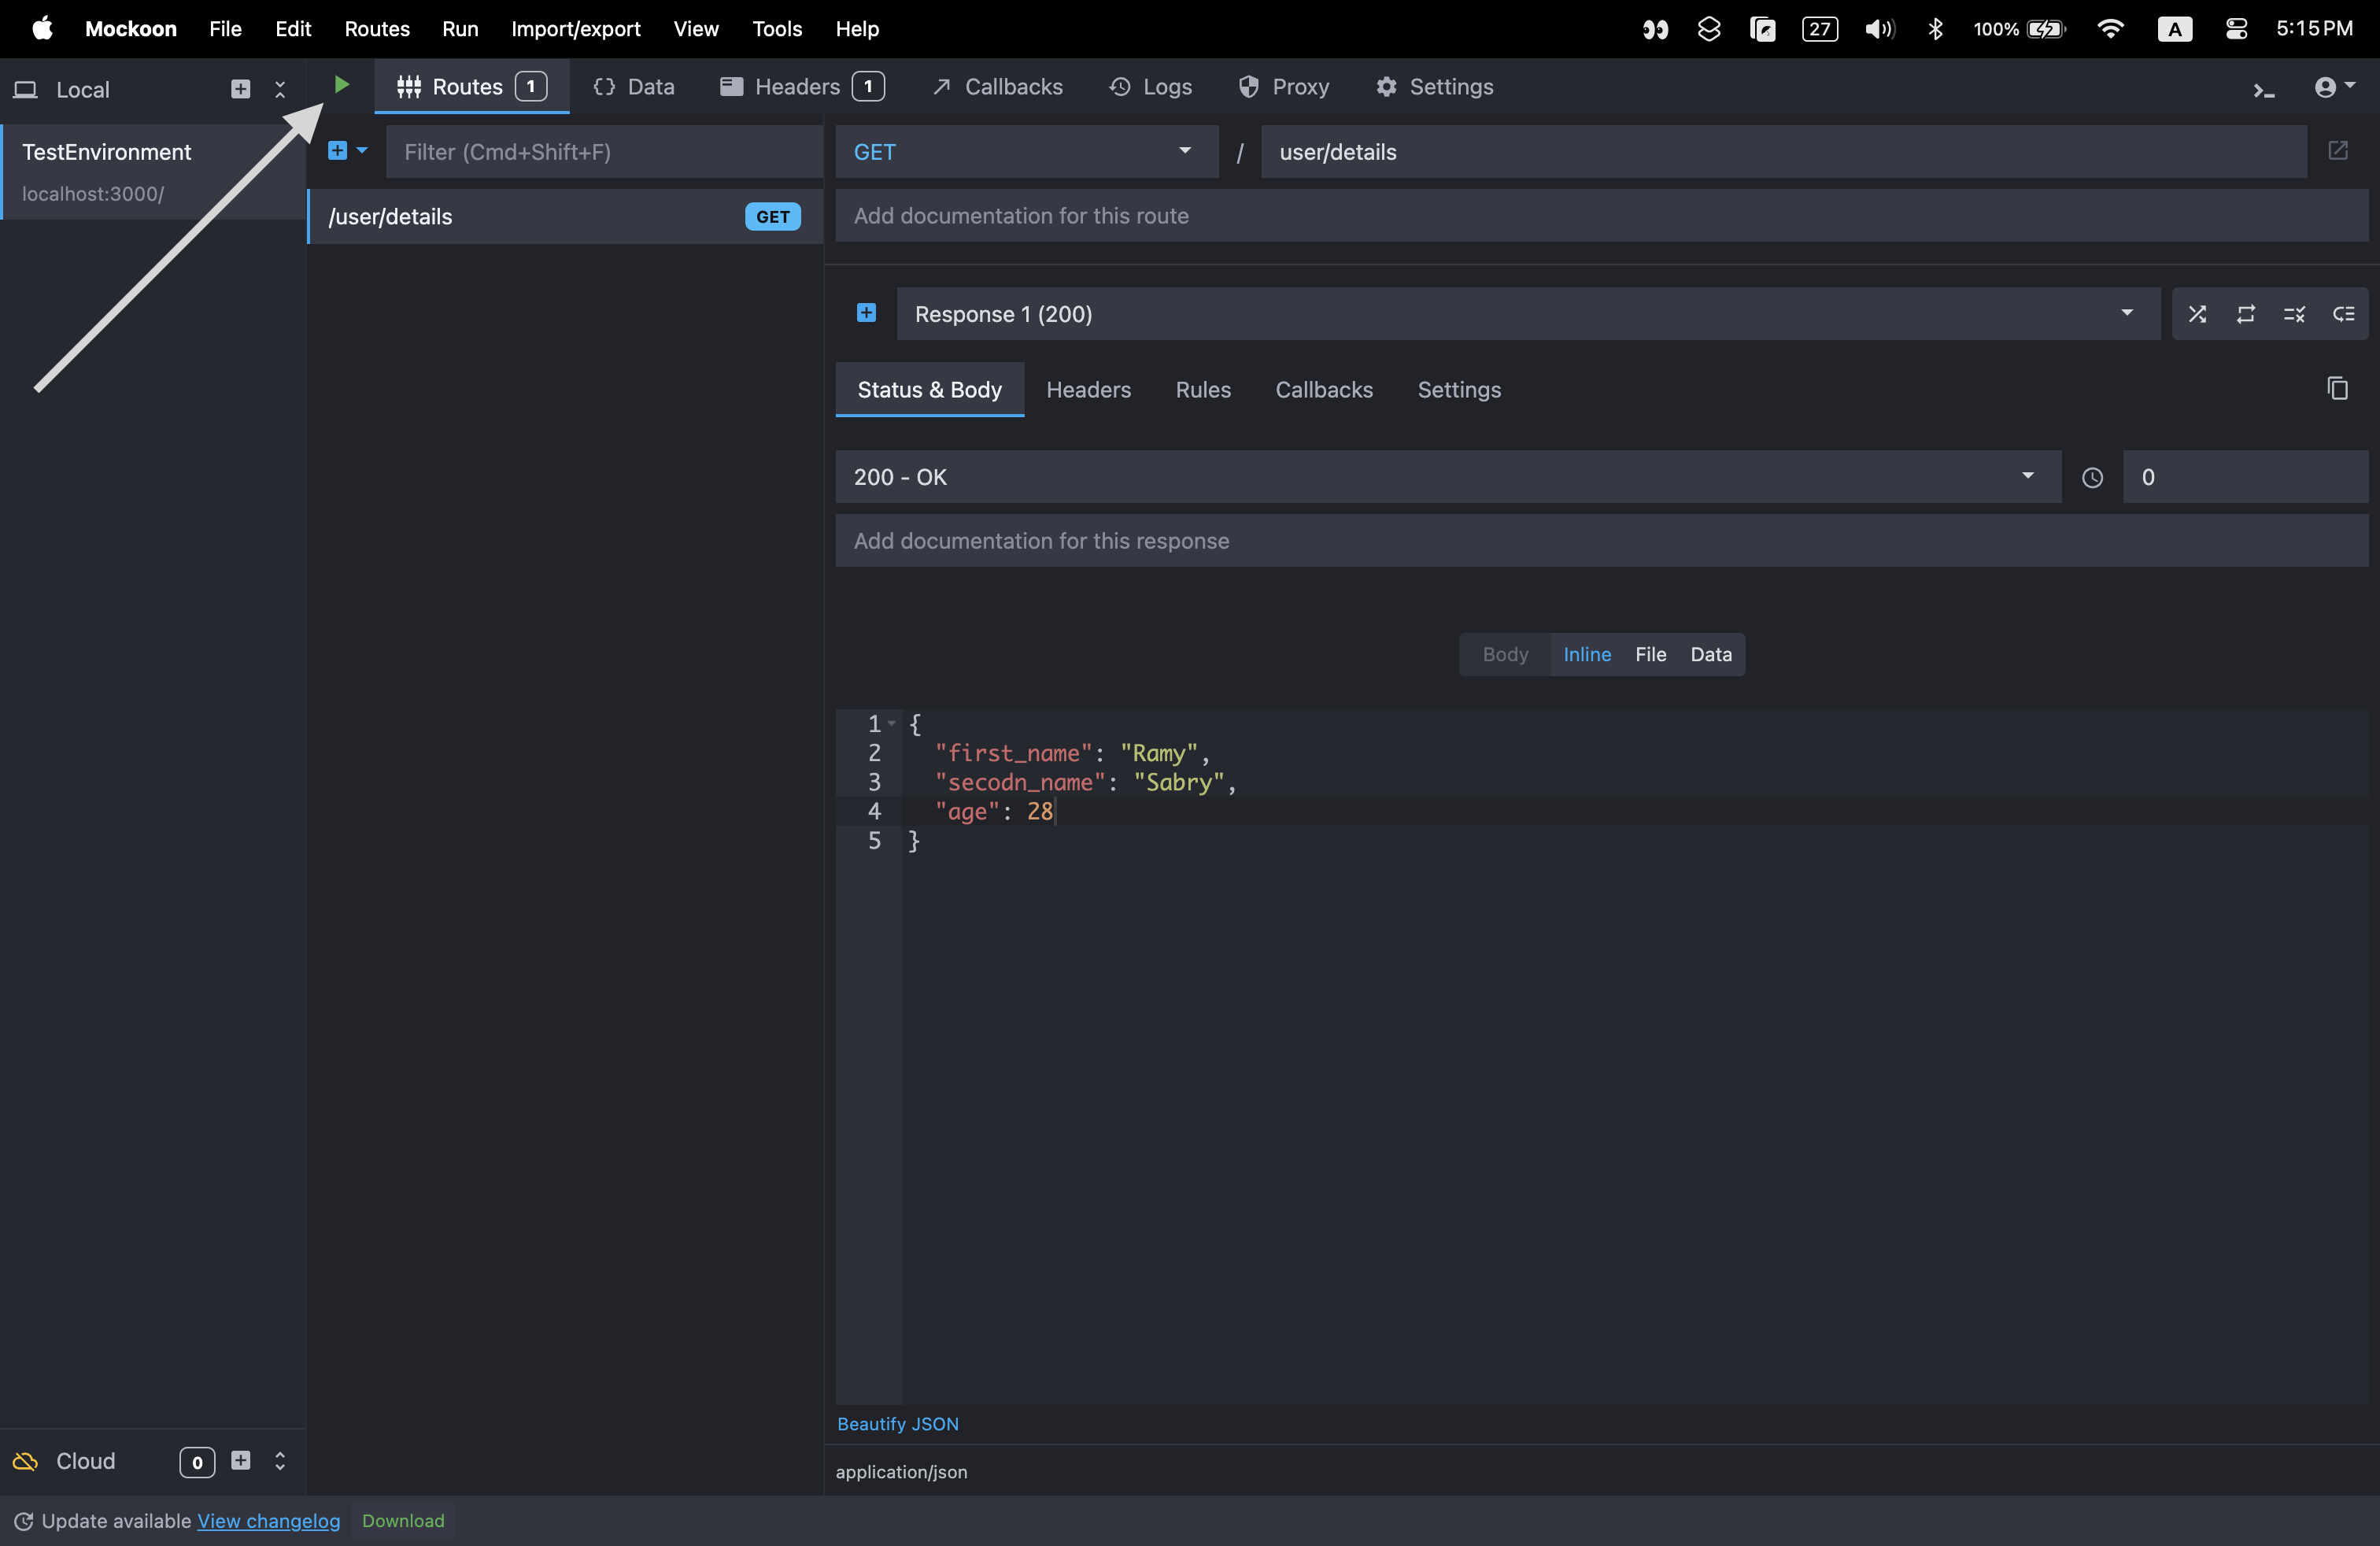Duplicate the response with copy icon
2380x1546 pixels.
click(x=2337, y=388)
